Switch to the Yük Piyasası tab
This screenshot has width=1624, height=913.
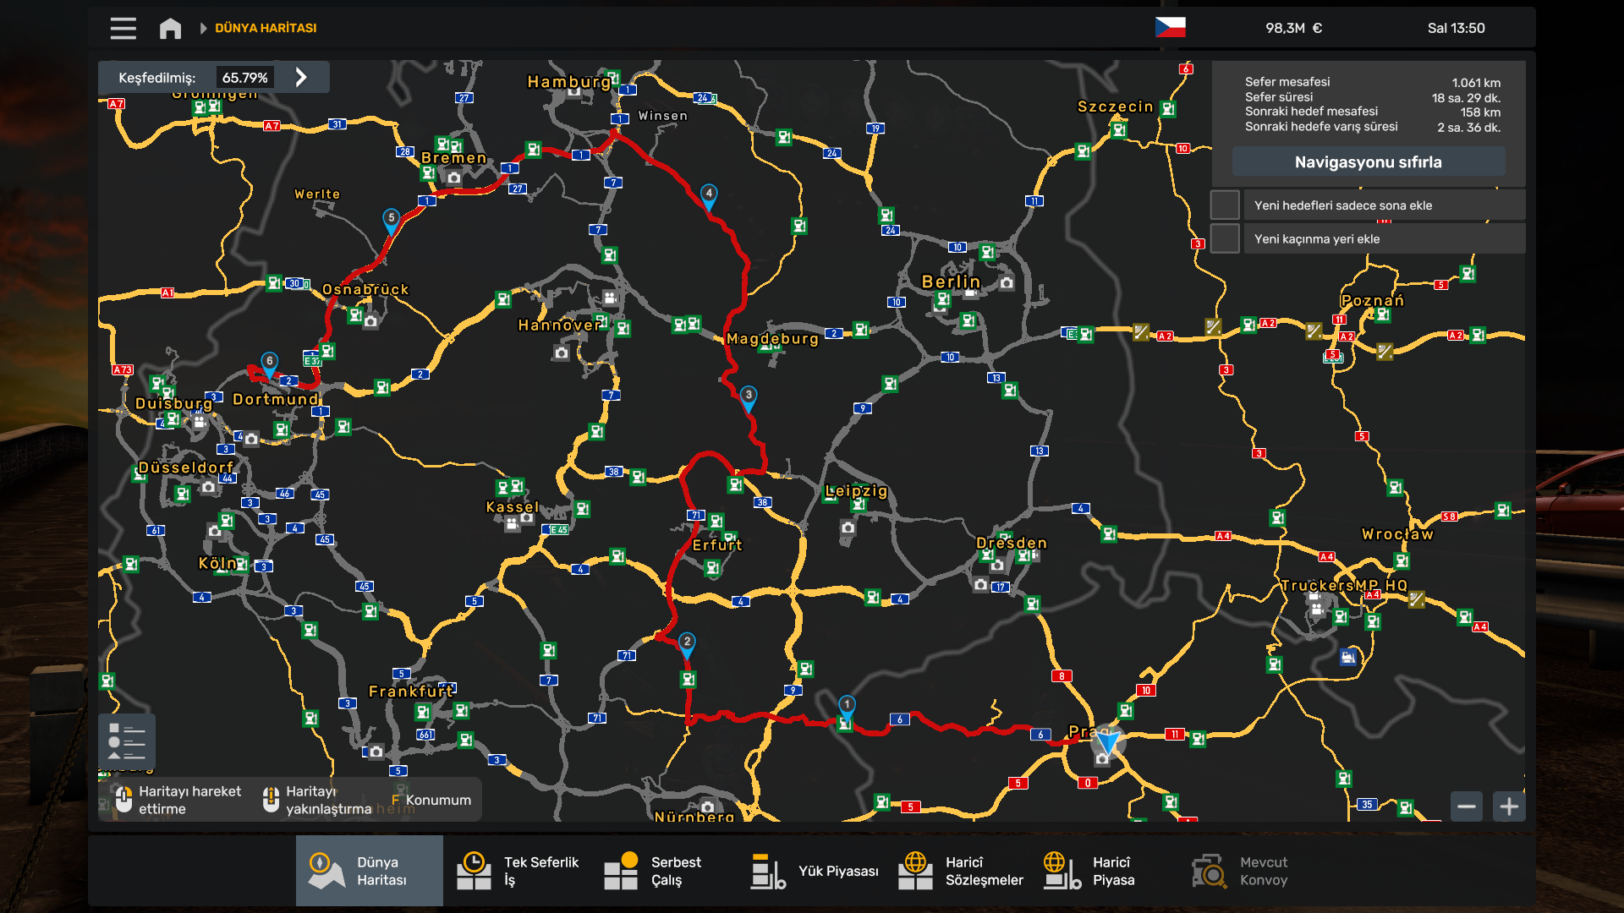tap(815, 871)
